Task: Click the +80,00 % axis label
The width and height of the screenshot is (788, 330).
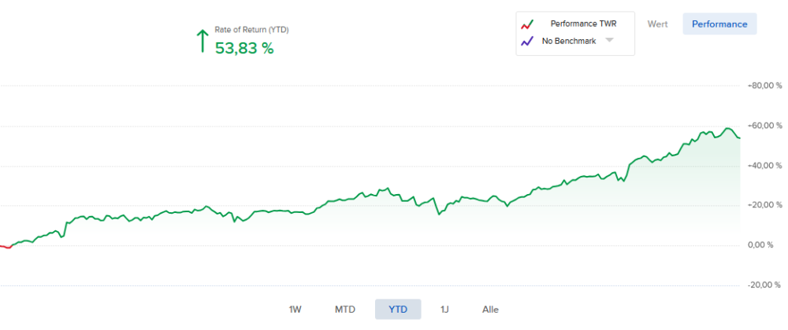Action: pyautogui.click(x=764, y=86)
